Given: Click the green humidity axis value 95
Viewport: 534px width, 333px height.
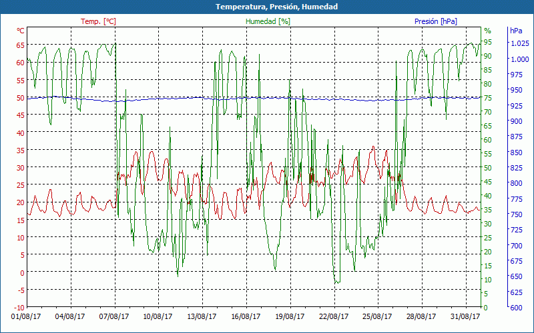Looking at the screenshot, I should point(488,42).
